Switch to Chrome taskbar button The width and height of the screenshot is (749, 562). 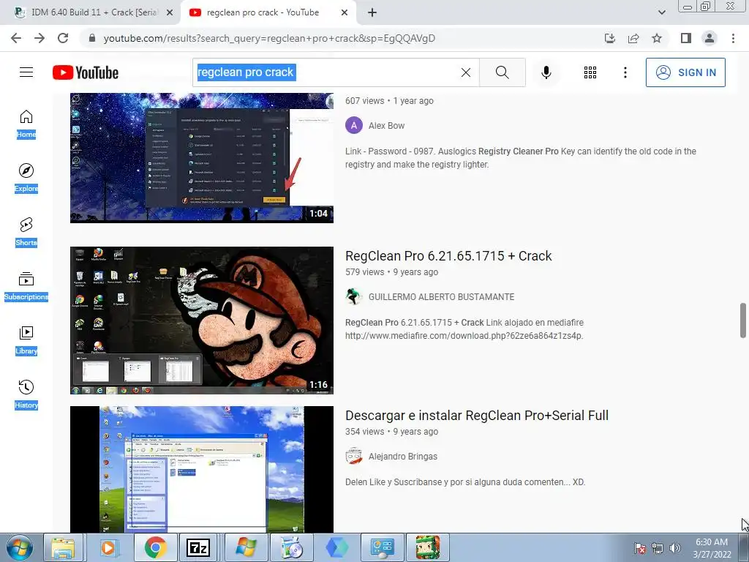(155, 547)
